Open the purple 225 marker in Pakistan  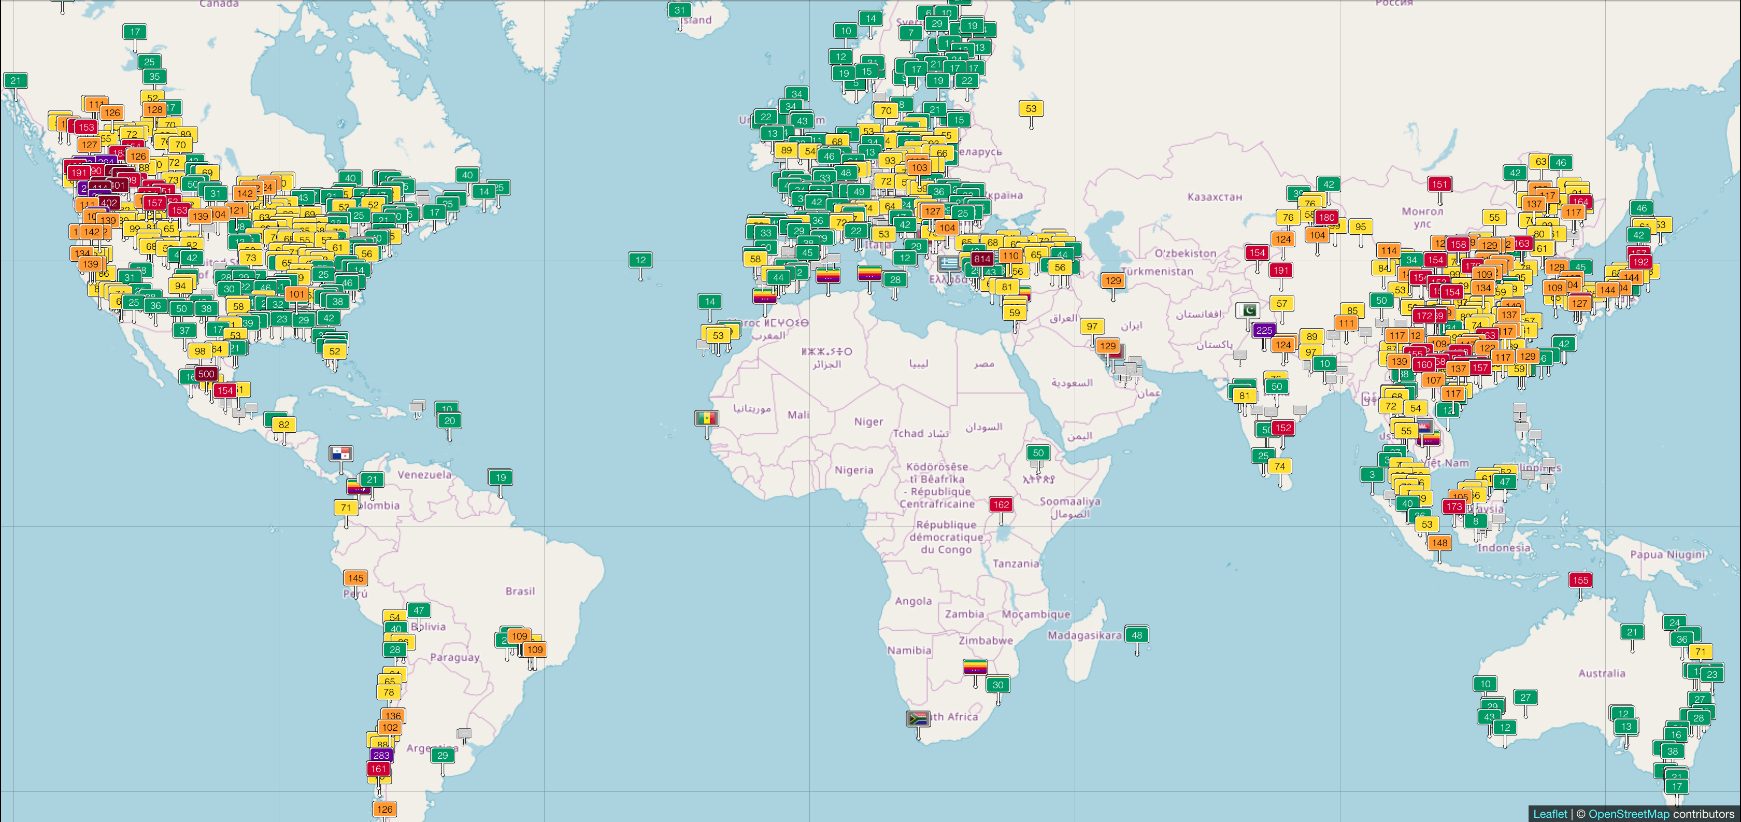1264,331
